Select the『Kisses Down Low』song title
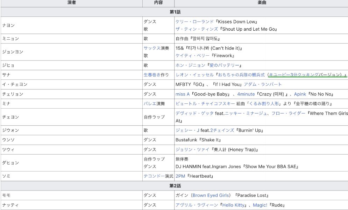This screenshot has height=210, width=348. 237,22
